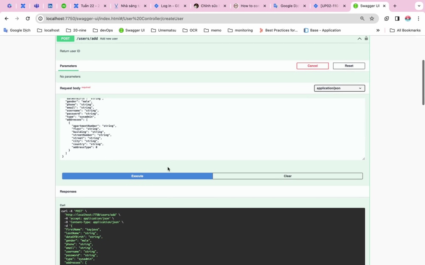Image resolution: width=425 pixels, height=265 pixels.
Task: View site information icon in address bar
Action: [x=40, y=18]
